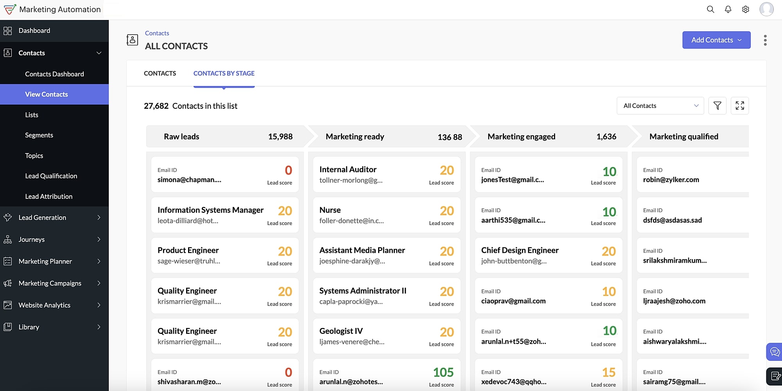This screenshot has width=782, height=391.
Task: Expand the Journeys sidebar section
Action: 54,240
